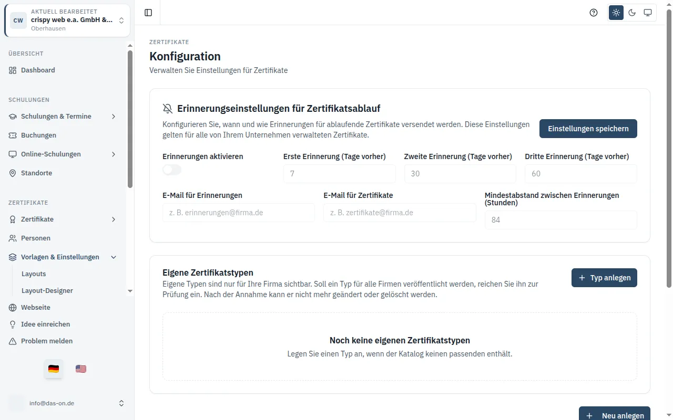Expand Zertifikate sidebar chevron
Screen dimensions: 673x420
114,219
